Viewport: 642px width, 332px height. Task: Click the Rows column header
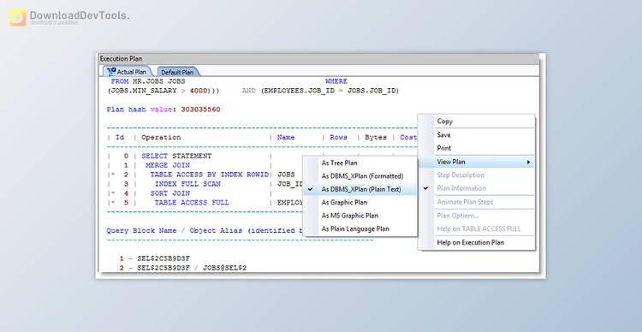339,138
